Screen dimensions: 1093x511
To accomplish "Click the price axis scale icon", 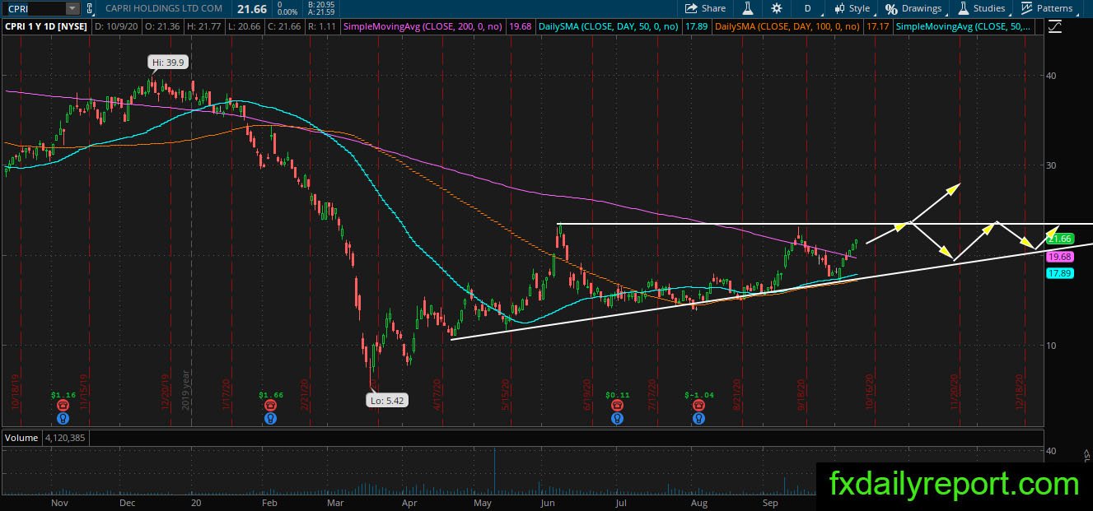I will tap(1057, 27).
